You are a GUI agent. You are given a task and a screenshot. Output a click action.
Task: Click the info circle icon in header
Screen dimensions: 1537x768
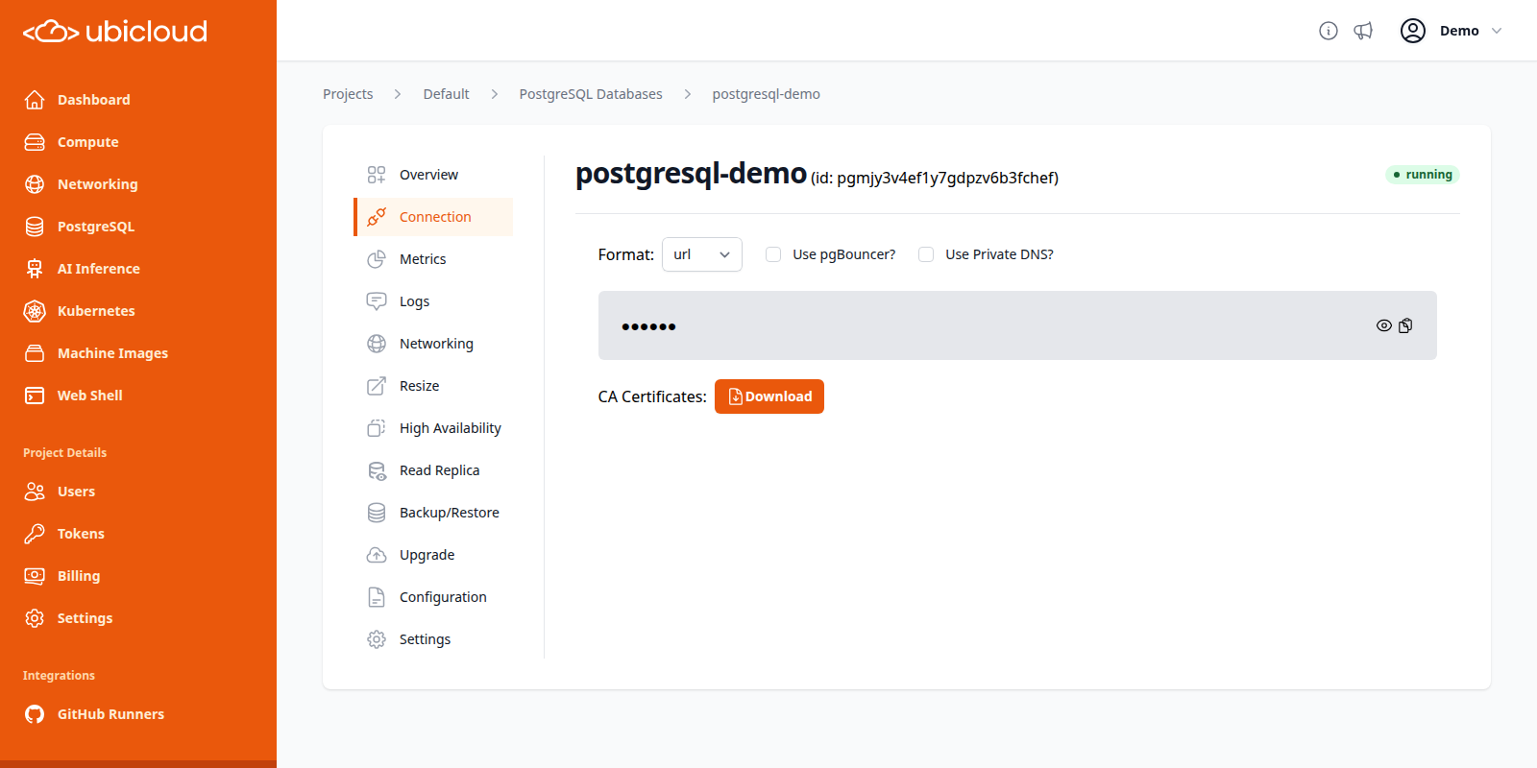pyautogui.click(x=1329, y=31)
